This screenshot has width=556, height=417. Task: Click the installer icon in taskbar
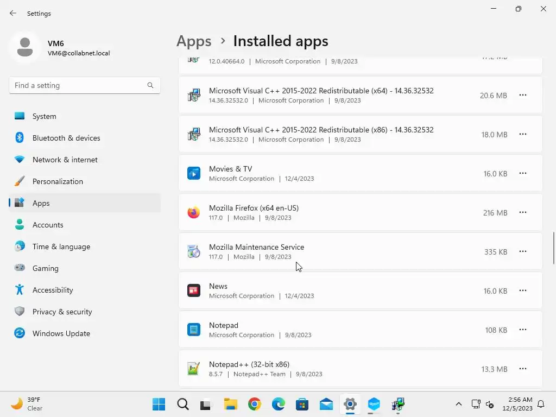(x=398, y=404)
